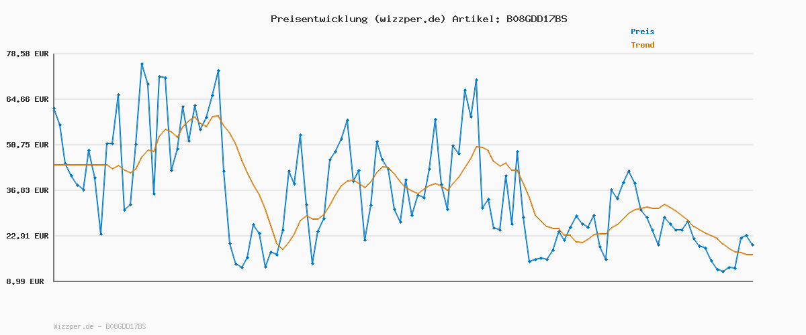Select the 78.58 EUR axis label

point(28,54)
